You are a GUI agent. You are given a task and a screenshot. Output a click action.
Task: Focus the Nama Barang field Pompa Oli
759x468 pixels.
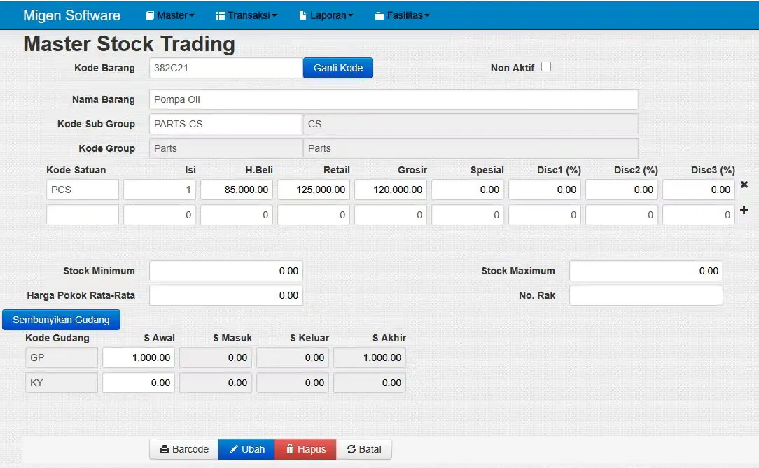pos(394,99)
